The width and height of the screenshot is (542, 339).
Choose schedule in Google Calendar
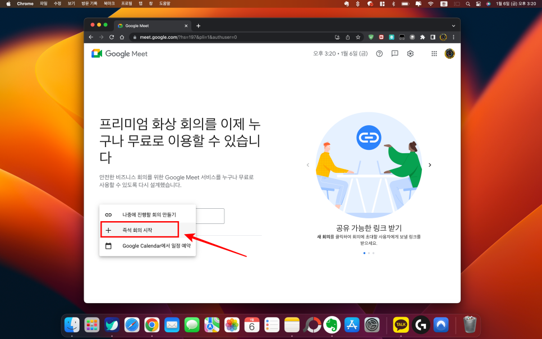(x=148, y=246)
